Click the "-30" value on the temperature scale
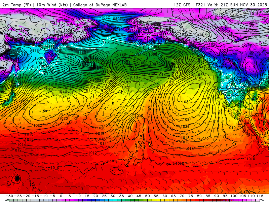The width and height of the screenshot is (269, 202). click(9, 196)
